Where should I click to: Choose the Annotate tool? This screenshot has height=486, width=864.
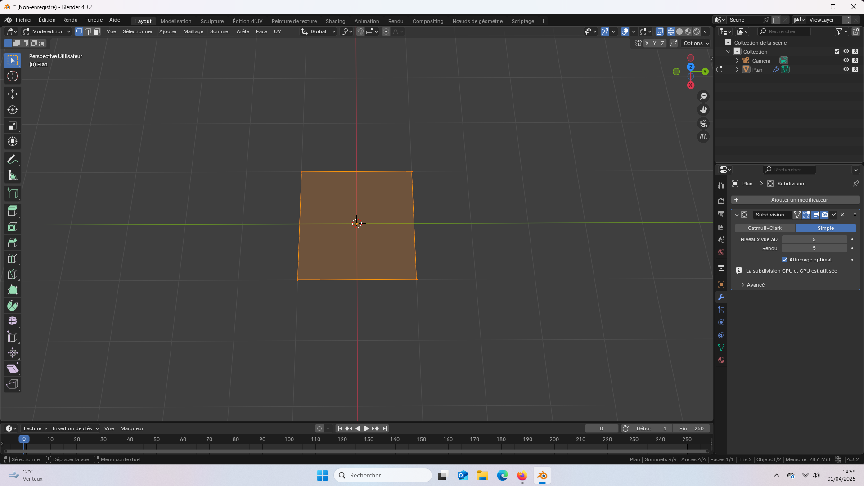coord(13,160)
